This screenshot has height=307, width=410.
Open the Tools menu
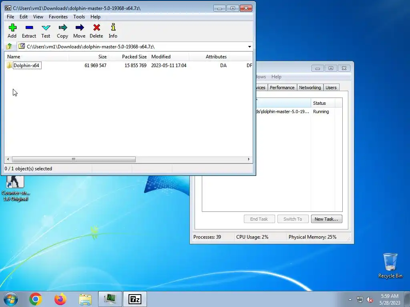tap(79, 17)
